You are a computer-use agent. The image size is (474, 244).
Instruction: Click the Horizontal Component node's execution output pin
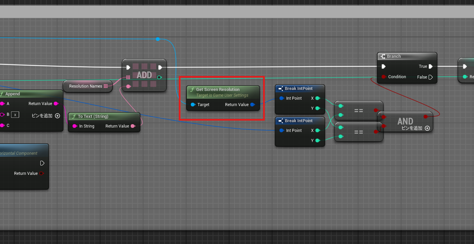pyautogui.click(x=42, y=163)
